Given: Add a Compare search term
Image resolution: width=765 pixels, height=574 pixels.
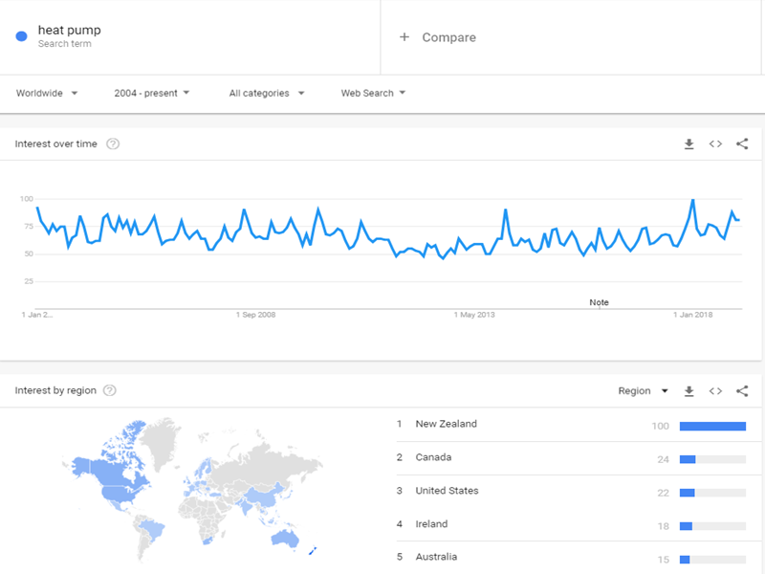Looking at the screenshot, I should [438, 37].
